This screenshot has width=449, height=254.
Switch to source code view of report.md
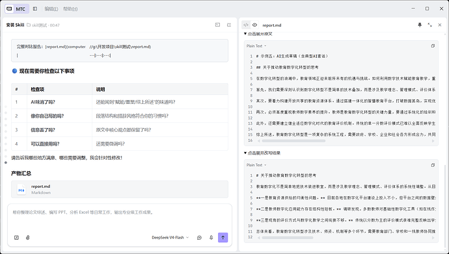[x=246, y=25]
